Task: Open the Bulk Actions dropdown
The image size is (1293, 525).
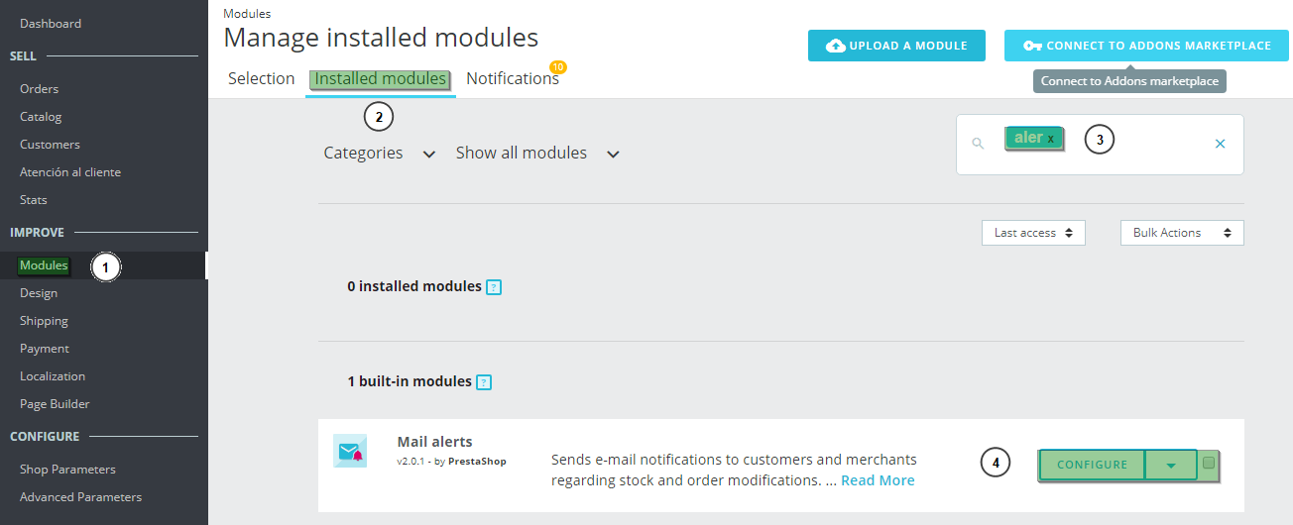Action: coord(1181,233)
